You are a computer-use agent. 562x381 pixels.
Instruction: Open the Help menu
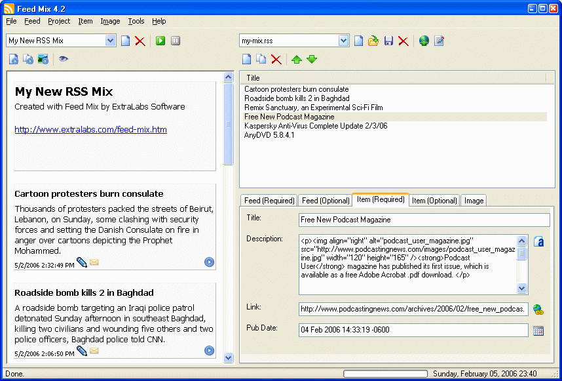pyautogui.click(x=159, y=21)
